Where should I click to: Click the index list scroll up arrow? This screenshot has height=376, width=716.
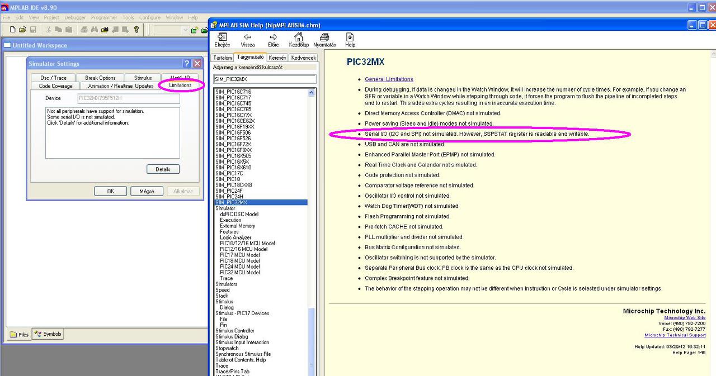[312, 92]
